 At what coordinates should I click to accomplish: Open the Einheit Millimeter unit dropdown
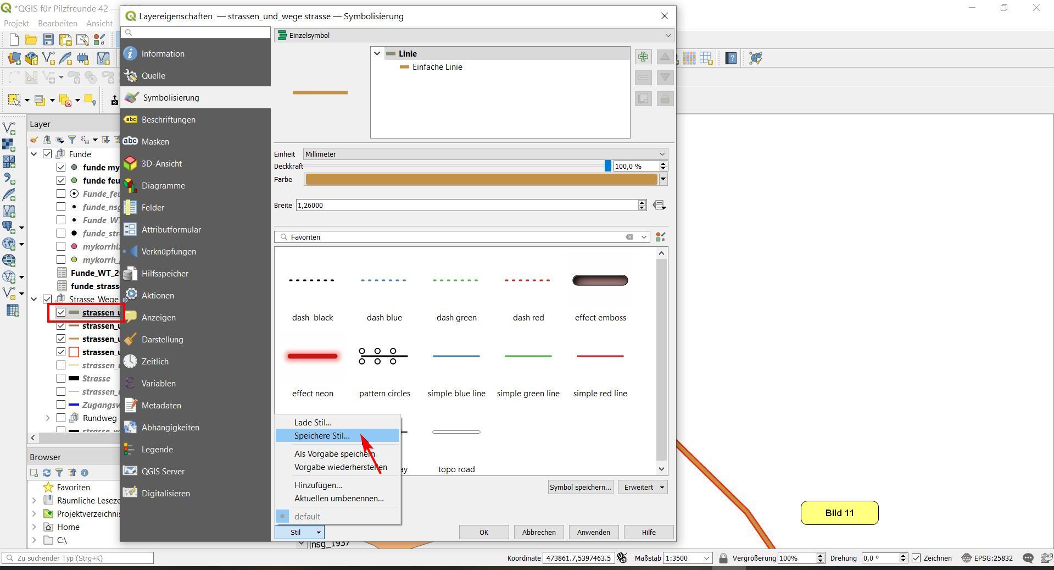tap(485, 154)
